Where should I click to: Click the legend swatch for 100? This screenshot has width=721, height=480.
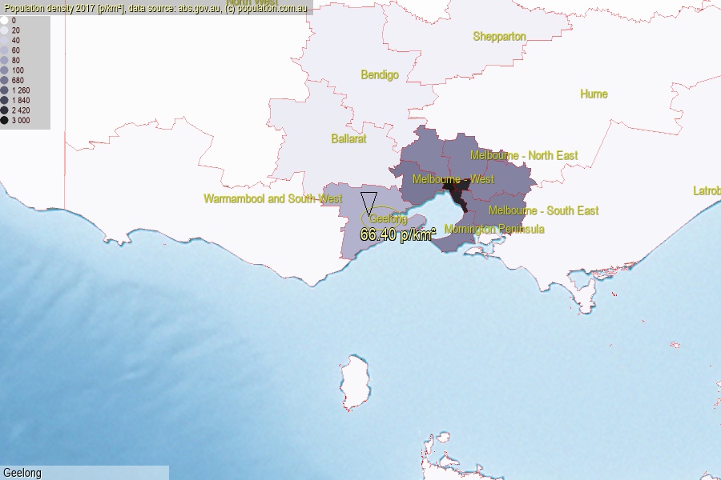(4, 70)
